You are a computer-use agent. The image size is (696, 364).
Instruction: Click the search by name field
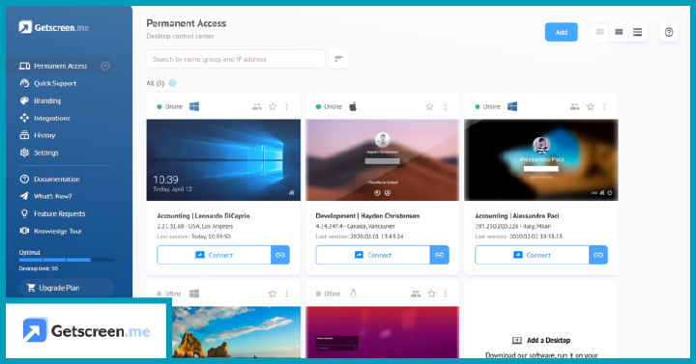pyautogui.click(x=236, y=59)
